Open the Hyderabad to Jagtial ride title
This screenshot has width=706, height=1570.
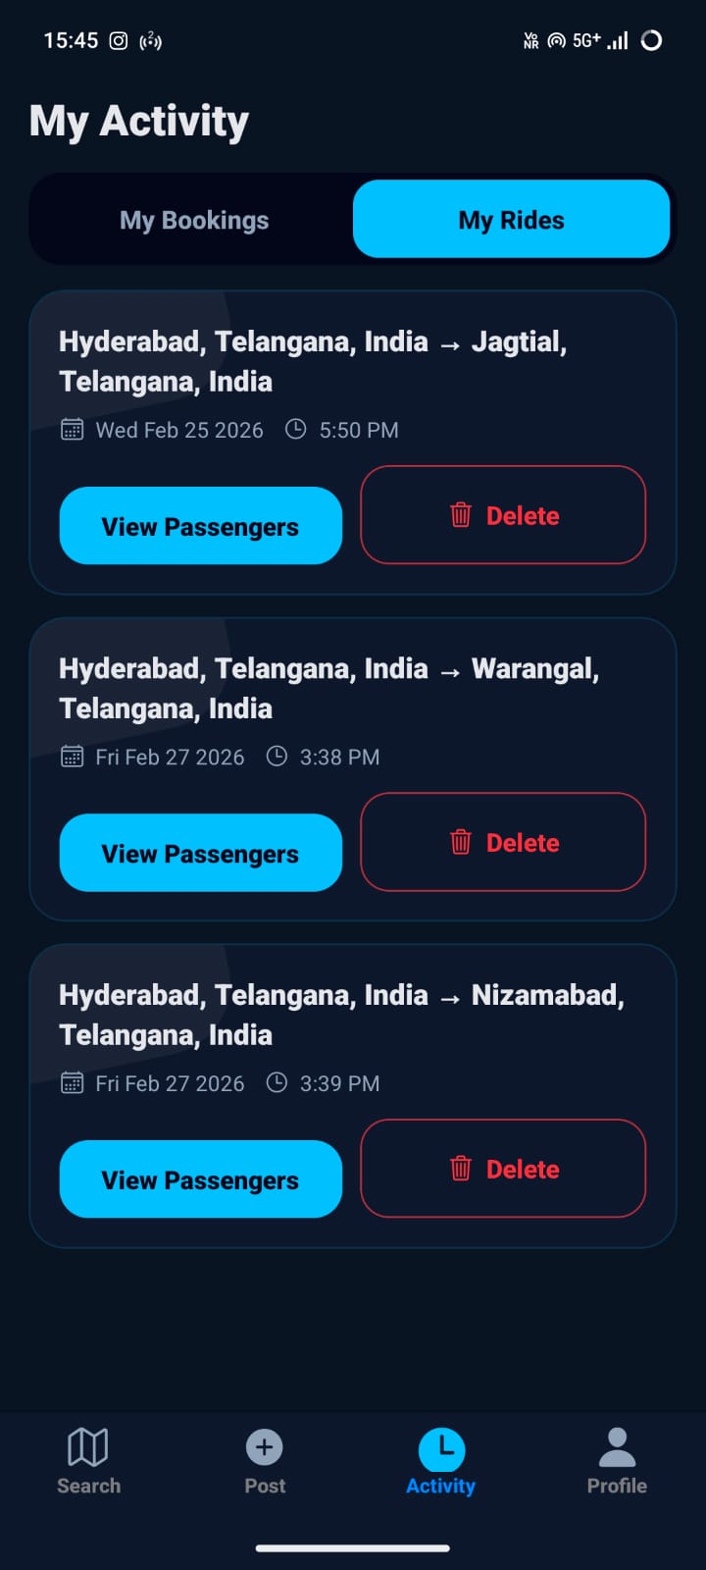coord(313,361)
